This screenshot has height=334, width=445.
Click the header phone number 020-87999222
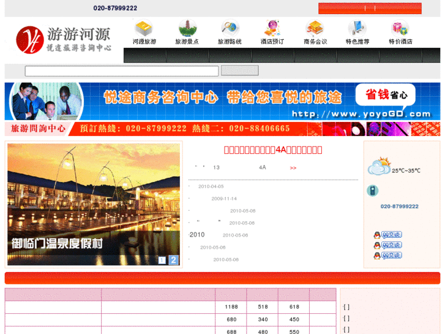(115, 8)
